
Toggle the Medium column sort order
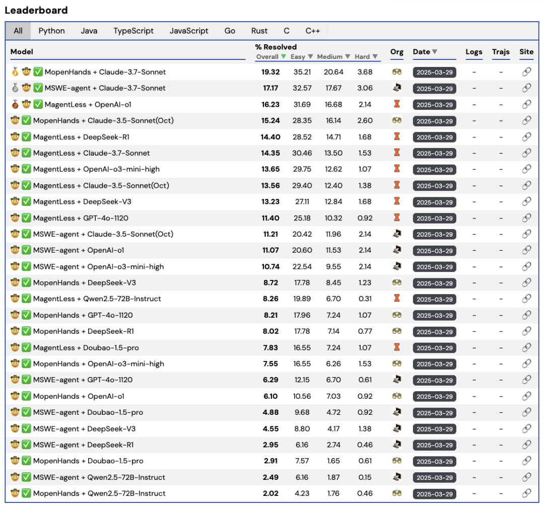click(x=348, y=57)
